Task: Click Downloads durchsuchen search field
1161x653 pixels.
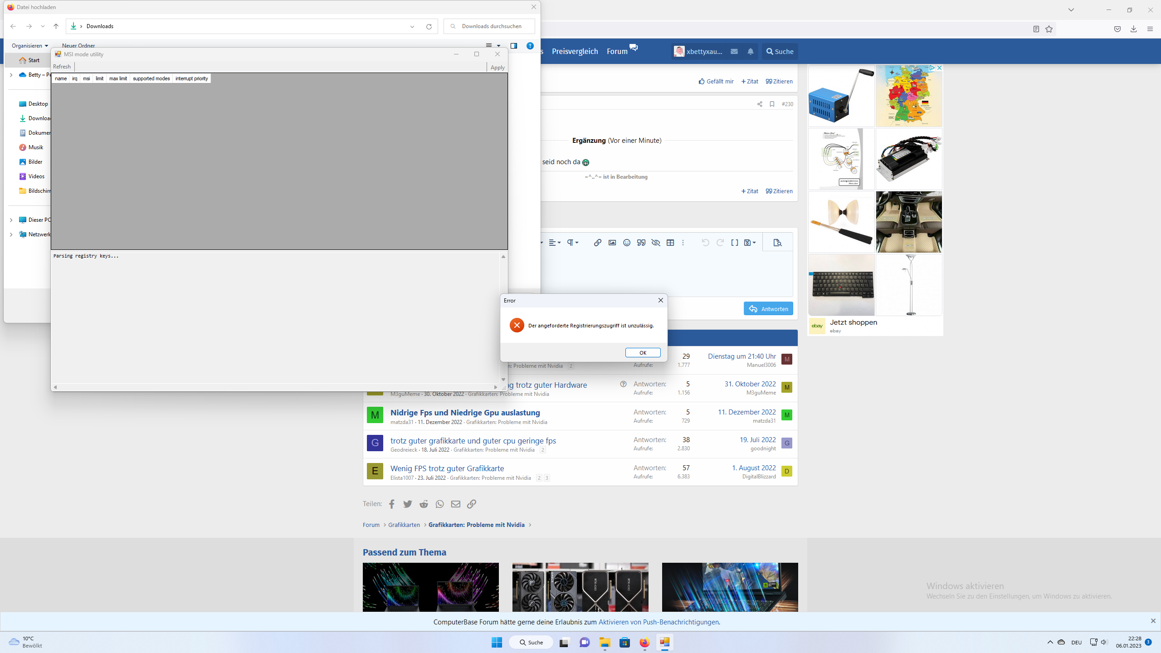Action: tap(492, 26)
